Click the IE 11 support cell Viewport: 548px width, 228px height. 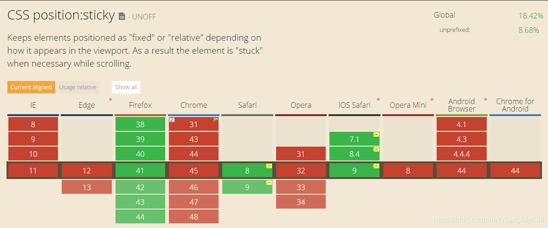(x=33, y=171)
